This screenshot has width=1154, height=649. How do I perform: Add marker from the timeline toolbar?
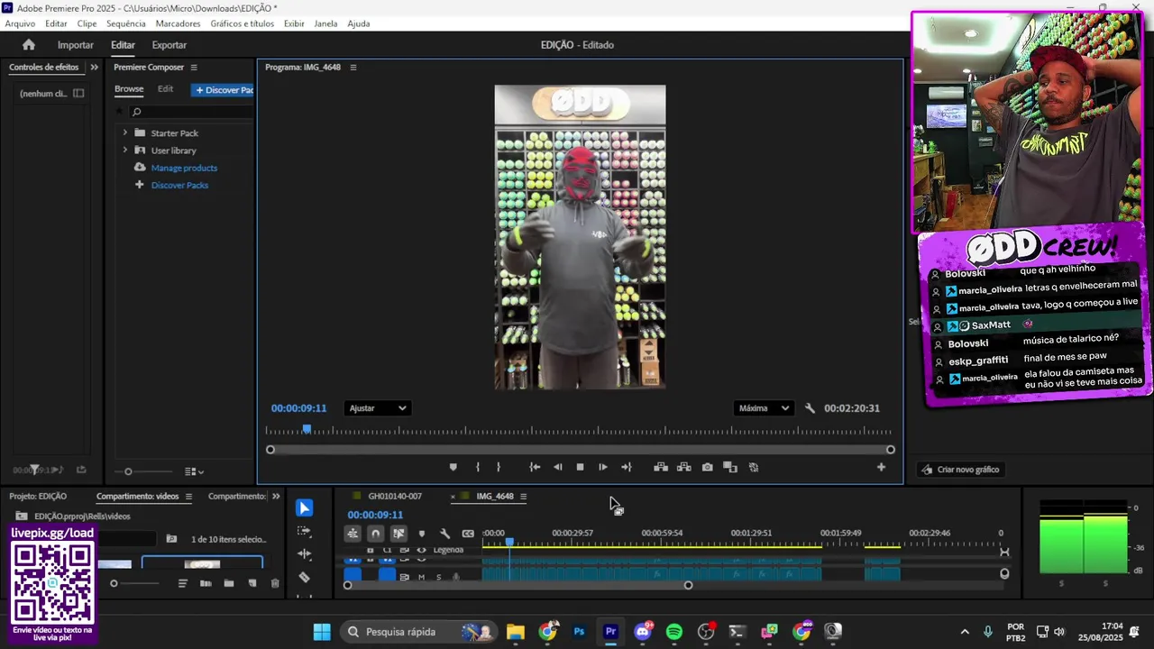click(421, 534)
